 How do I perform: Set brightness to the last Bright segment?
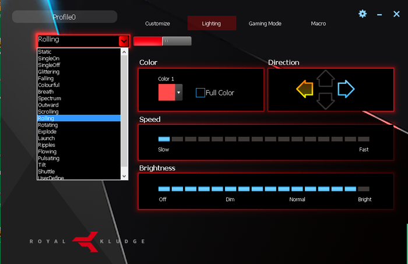click(364, 189)
